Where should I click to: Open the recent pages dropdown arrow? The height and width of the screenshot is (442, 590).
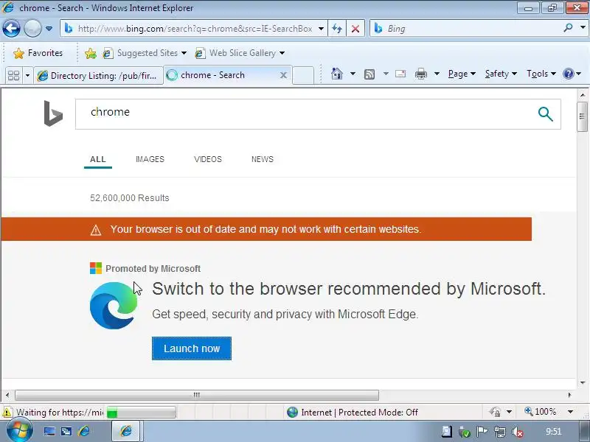49,29
